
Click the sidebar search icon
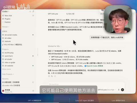click(x=30, y=11)
